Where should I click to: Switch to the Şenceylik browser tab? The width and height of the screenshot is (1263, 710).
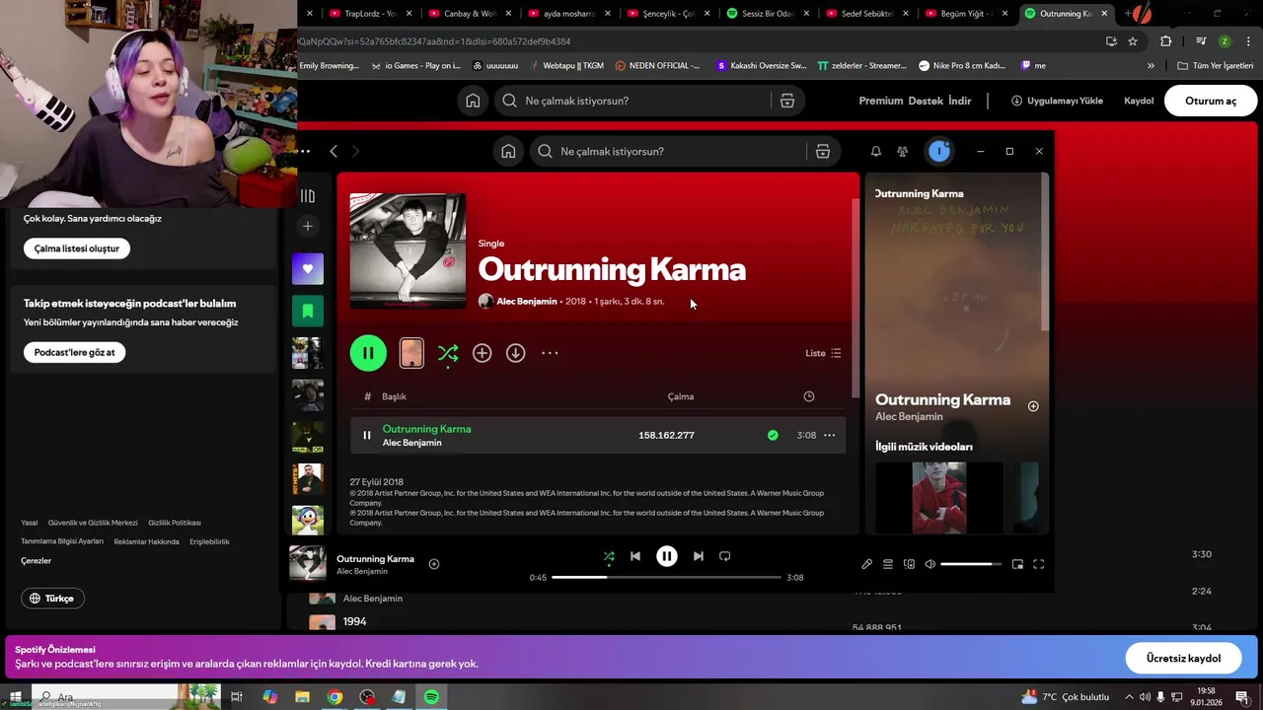click(666, 14)
